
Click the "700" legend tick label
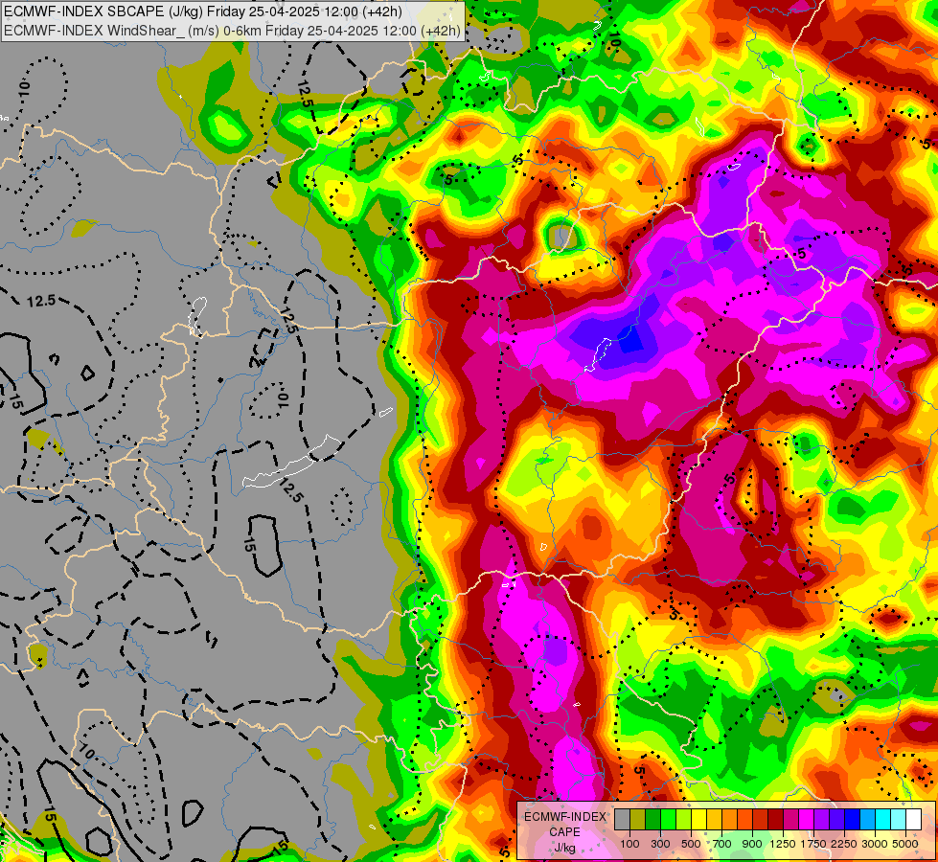pyautogui.click(x=722, y=844)
